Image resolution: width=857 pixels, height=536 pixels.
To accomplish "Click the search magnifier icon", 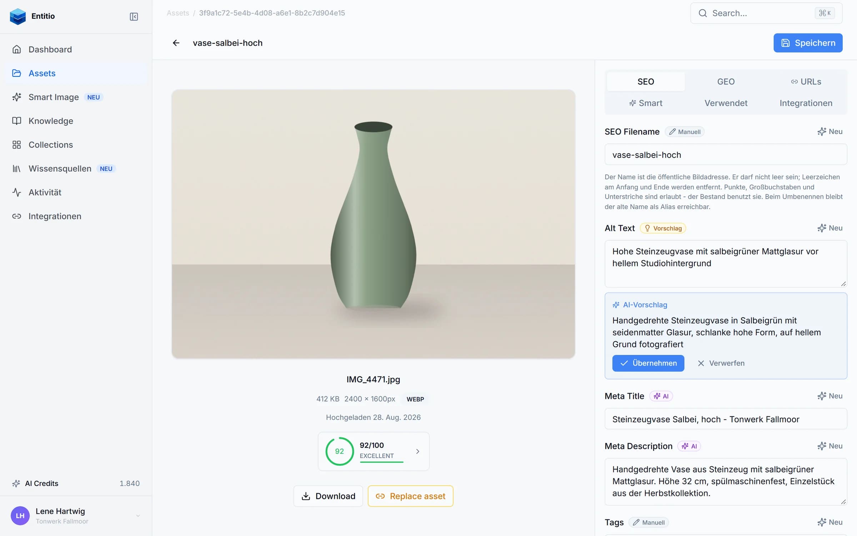I will click(x=703, y=13).
